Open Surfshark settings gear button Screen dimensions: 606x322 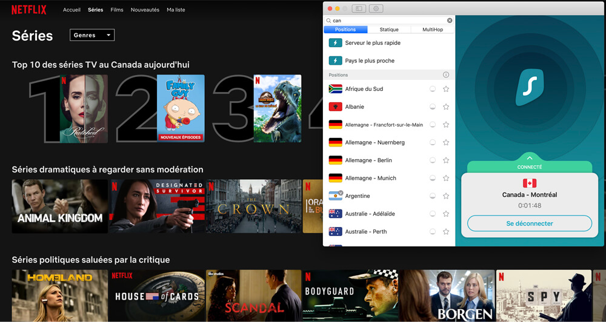pos(376,8)
